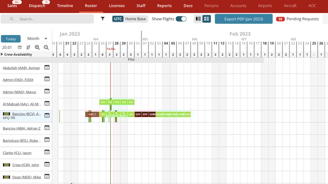Open roster card icon for Clarke Jason
Viewport: 328px width, 184px height.
[47, 152]
